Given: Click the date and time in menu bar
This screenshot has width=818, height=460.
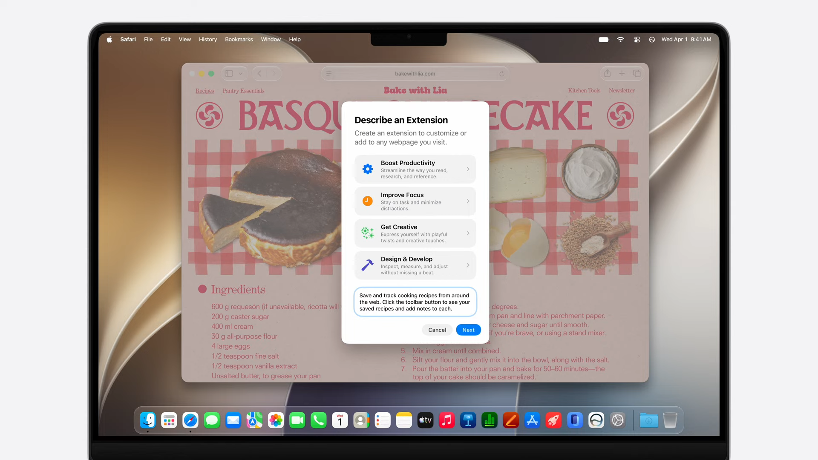Looking at the screenshot, I should tap(686, 39).
